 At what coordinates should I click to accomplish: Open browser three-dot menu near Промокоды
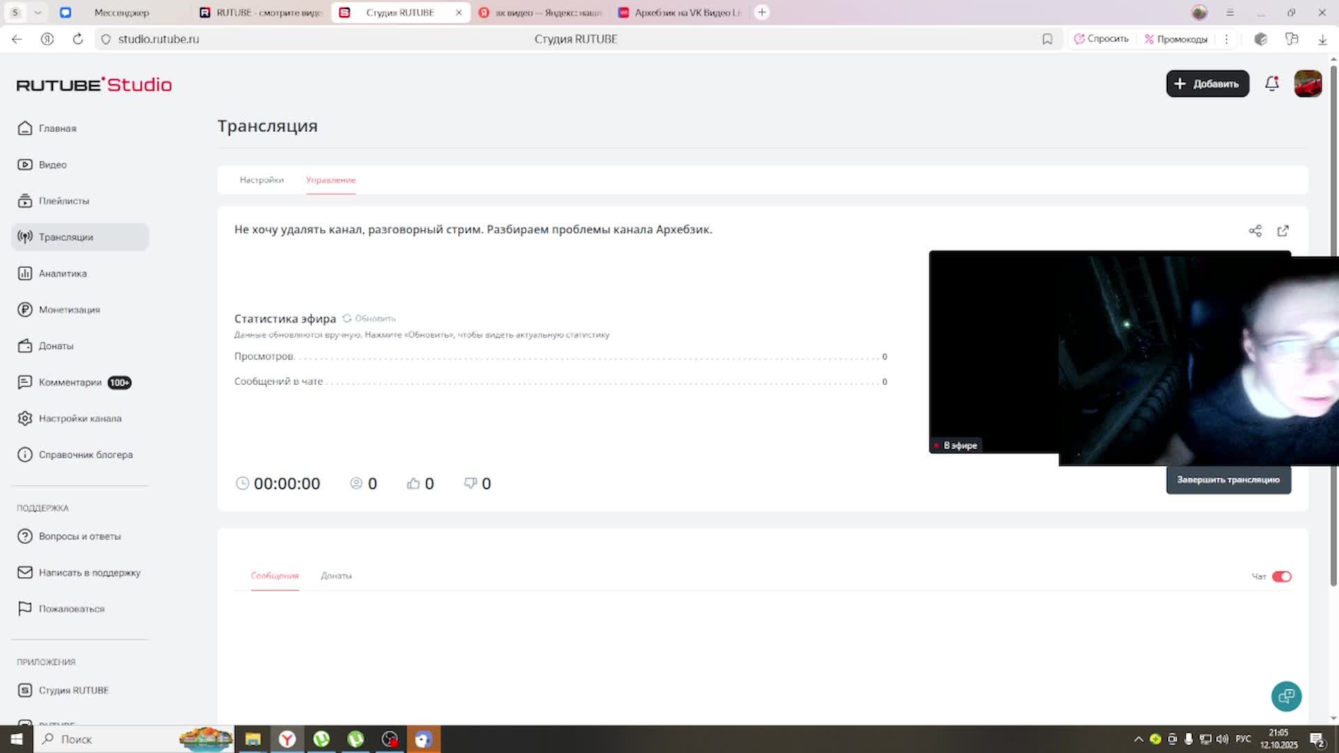coord(1226,39)
